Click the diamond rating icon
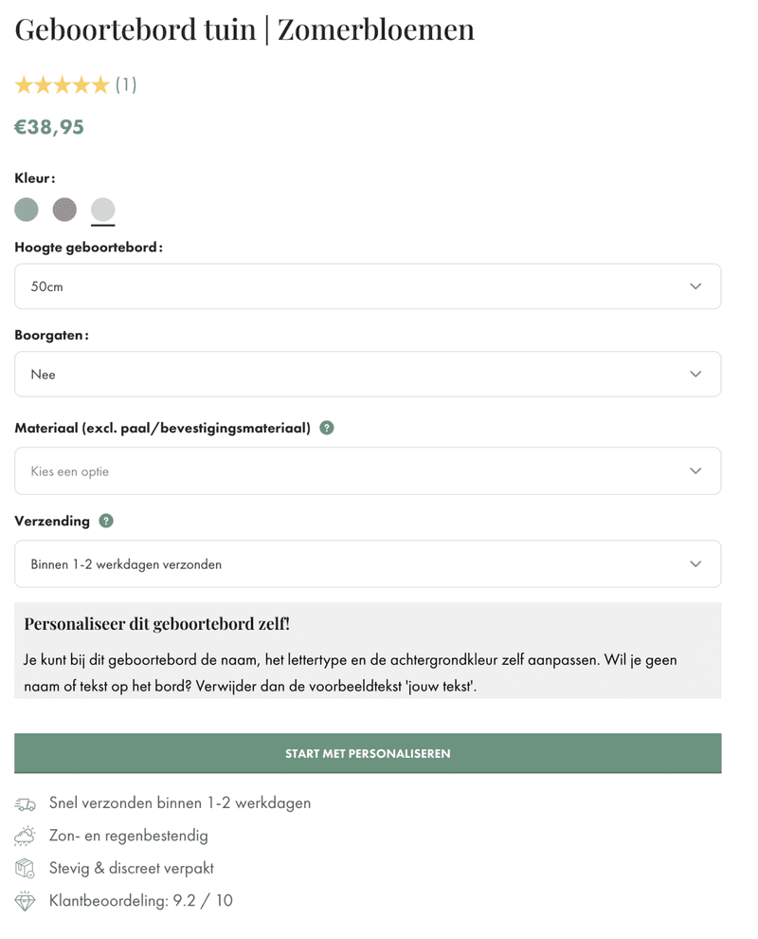The height and width of the screenshot is (939, 758). pyautogui.click(x=26, y=901)
